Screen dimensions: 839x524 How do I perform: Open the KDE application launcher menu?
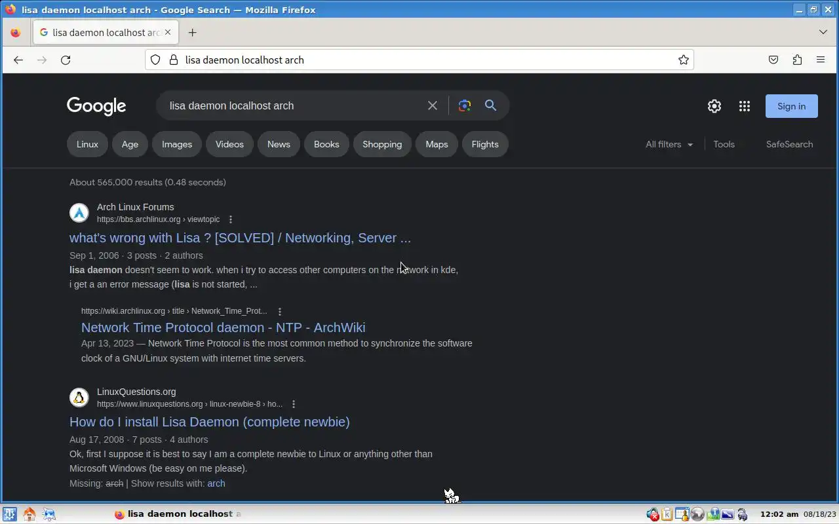pyautogui.click(x=10, y=514)
